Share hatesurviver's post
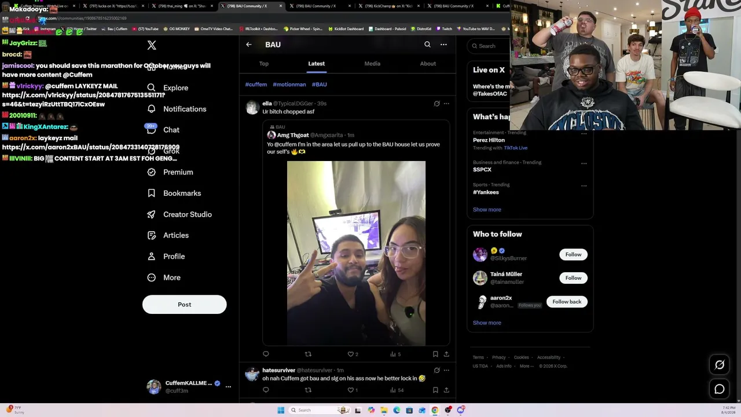This screenshot has width=741, height=417. 446,390
